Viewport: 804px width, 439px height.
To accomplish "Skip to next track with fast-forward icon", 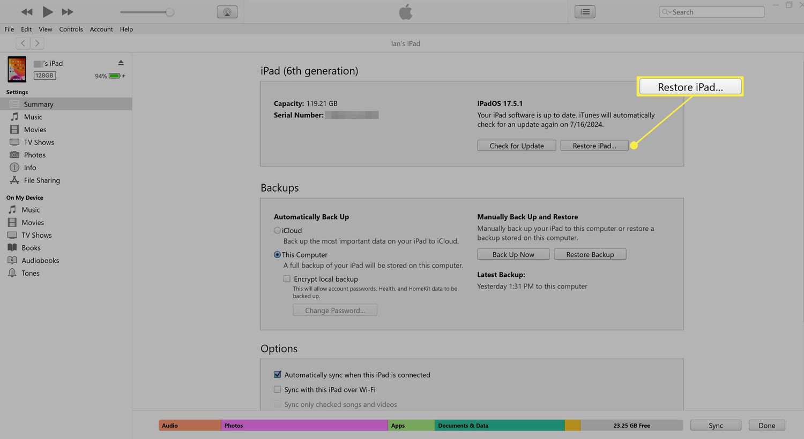I will click(x=68, y=12).
